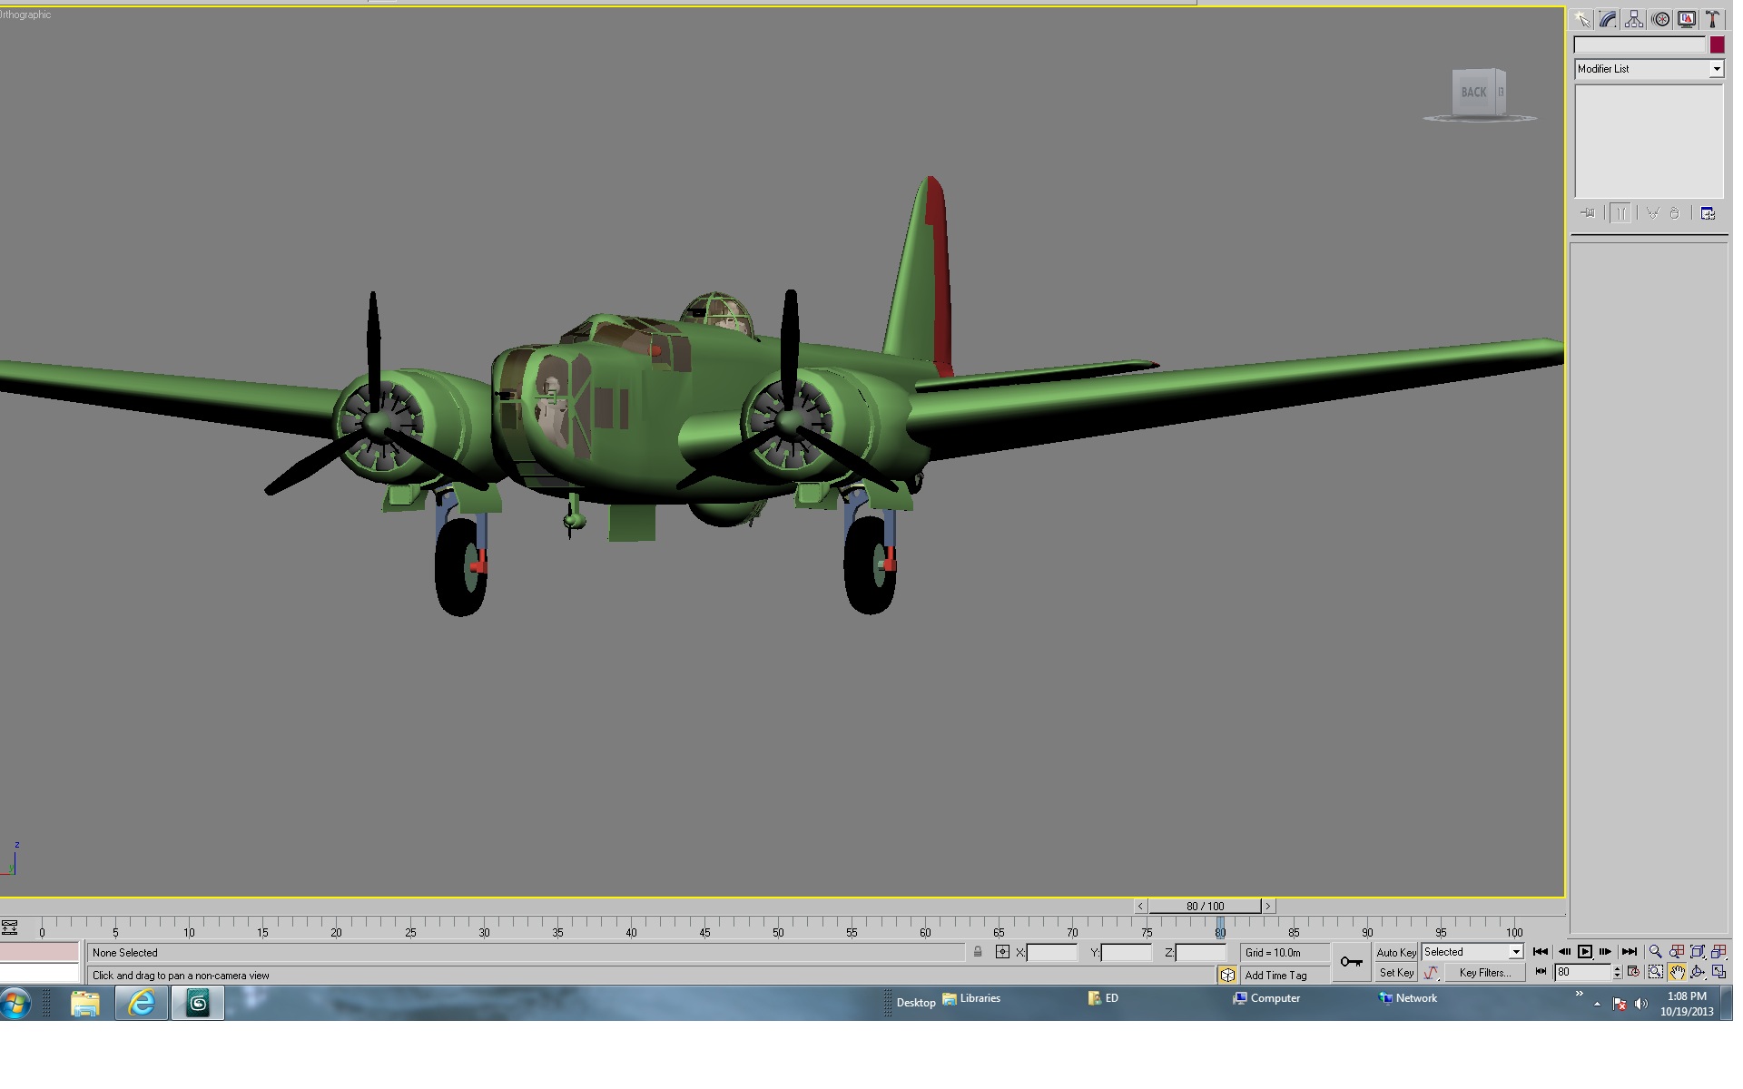Toggle absolute/offset transform type-in mode
The width and height of the screenshot is (1743, 1089).
click(x=1002, y=952)
